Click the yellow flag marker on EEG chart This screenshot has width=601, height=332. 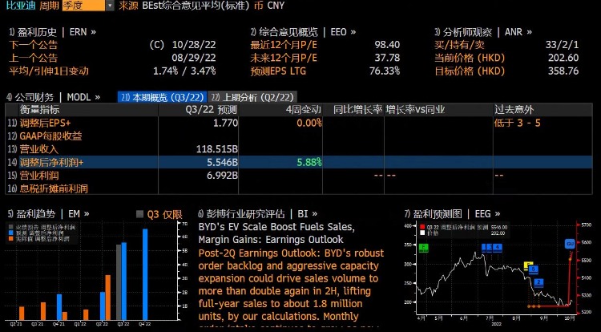(x=528, y=265)
